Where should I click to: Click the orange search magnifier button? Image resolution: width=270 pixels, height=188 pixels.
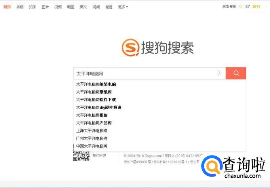pyautogui.click(x=236, y=73)
